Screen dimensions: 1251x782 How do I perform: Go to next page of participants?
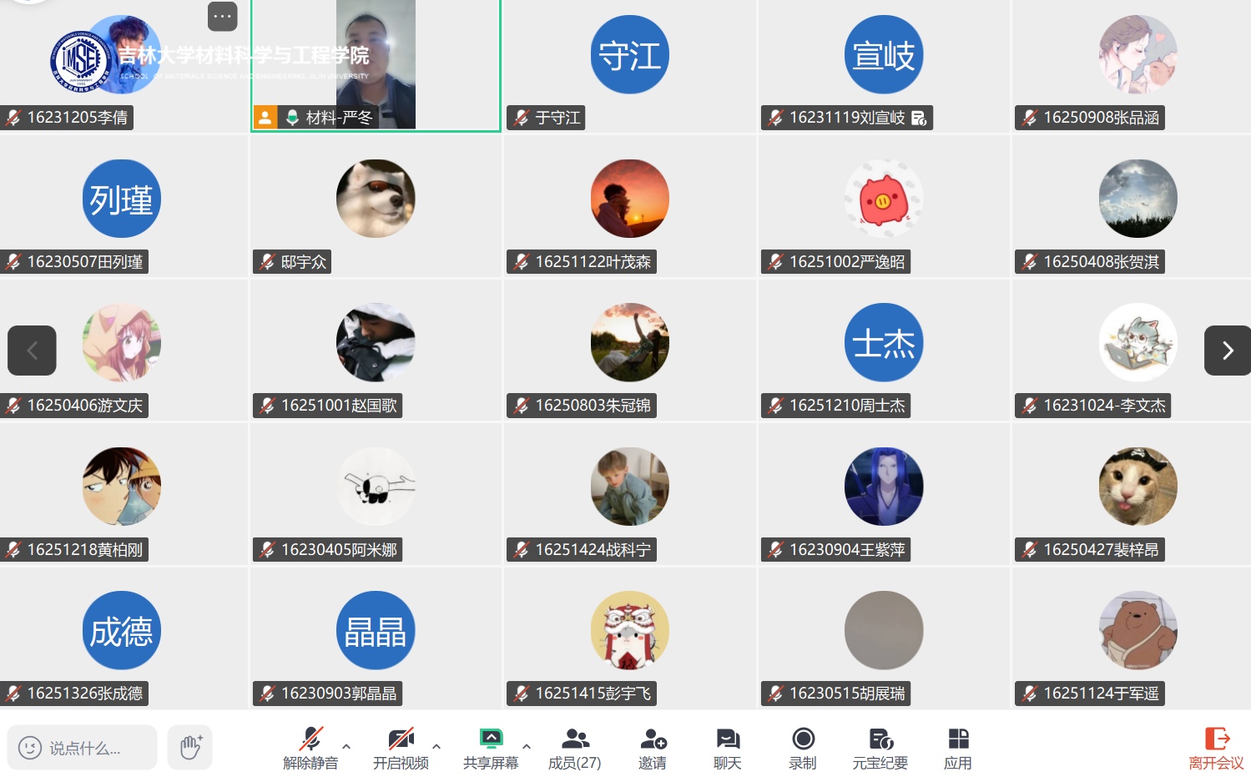click(1228, 351)
